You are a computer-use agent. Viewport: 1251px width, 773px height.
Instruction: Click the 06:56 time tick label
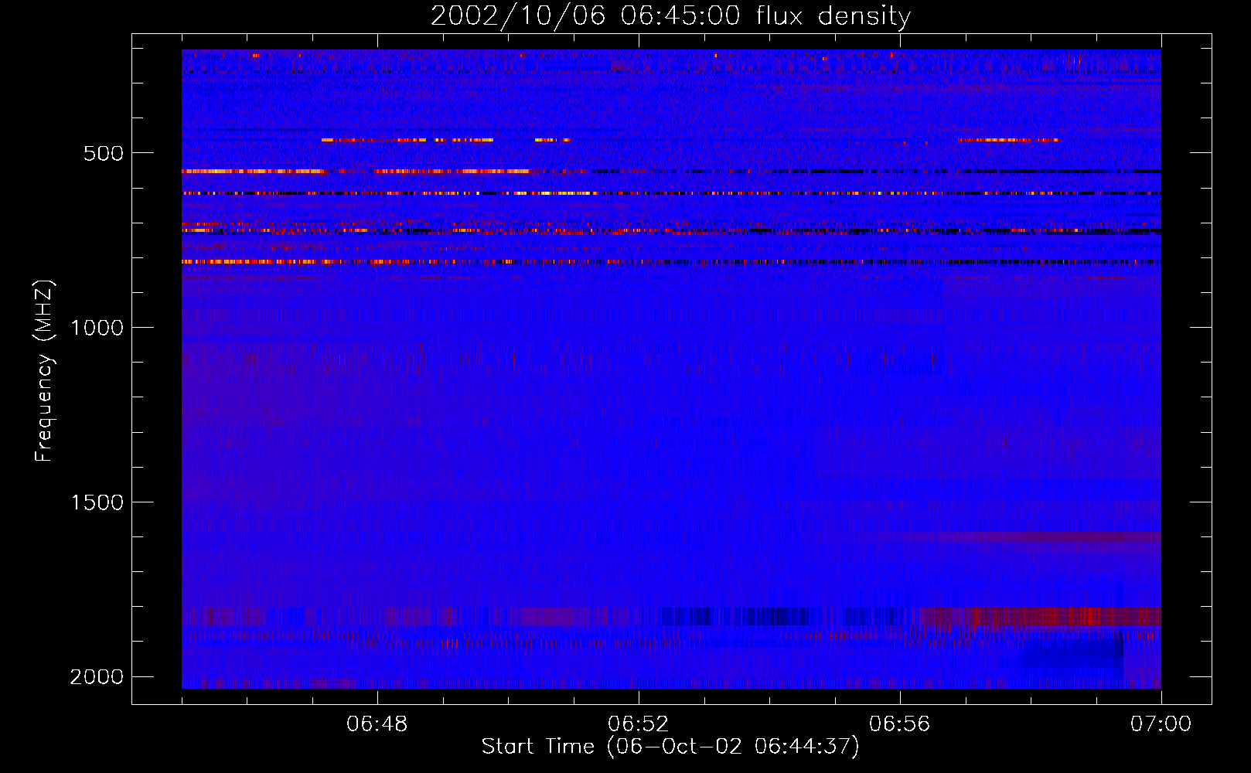(x=900, y=724)
